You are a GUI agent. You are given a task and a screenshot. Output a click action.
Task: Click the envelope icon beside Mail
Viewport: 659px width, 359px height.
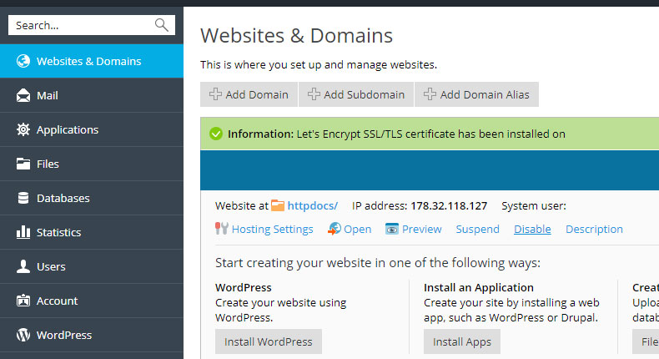click(23, 95)
